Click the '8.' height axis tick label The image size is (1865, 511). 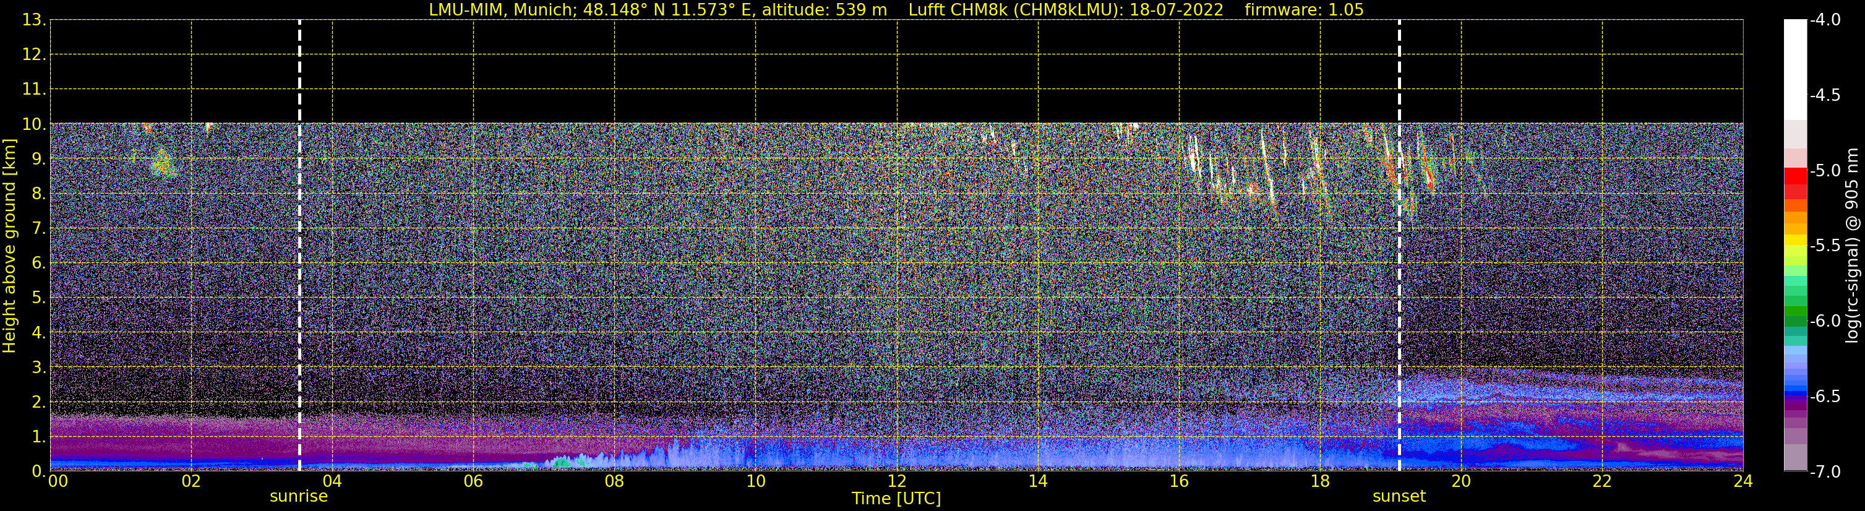point(38,194)
